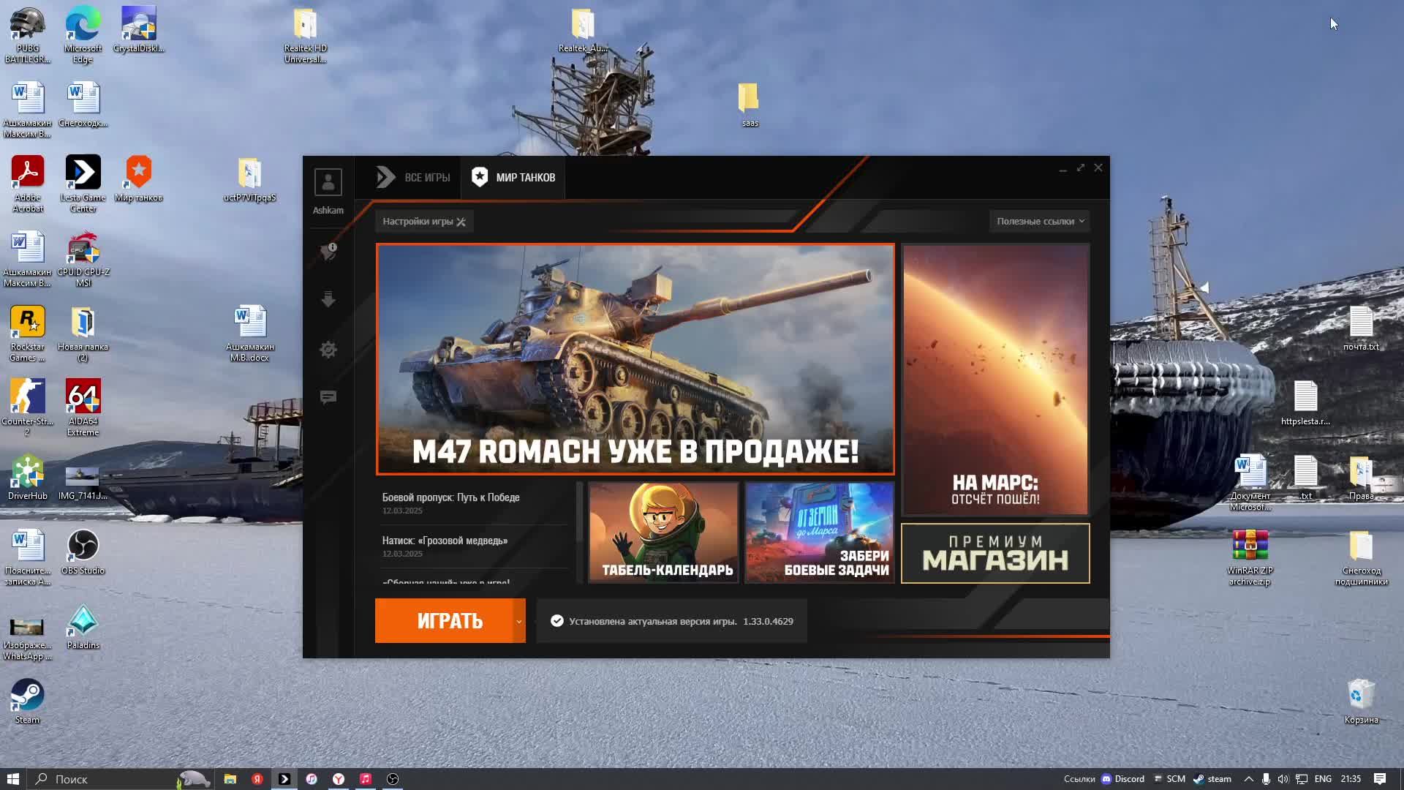
Task: Click the Lesta Game Center taskbar icon
Action: [284, 779]
